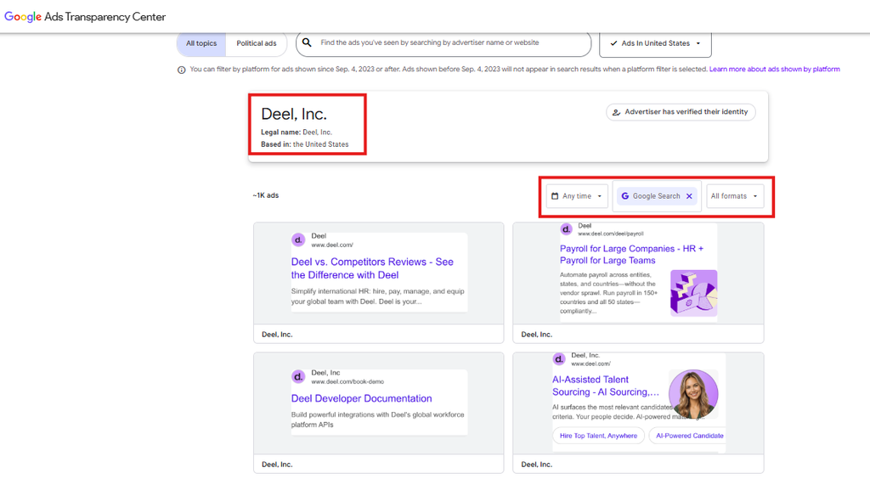Click Based in: the United States text
Viewport: 870px width, 479px height.
[x=305, y=144]
